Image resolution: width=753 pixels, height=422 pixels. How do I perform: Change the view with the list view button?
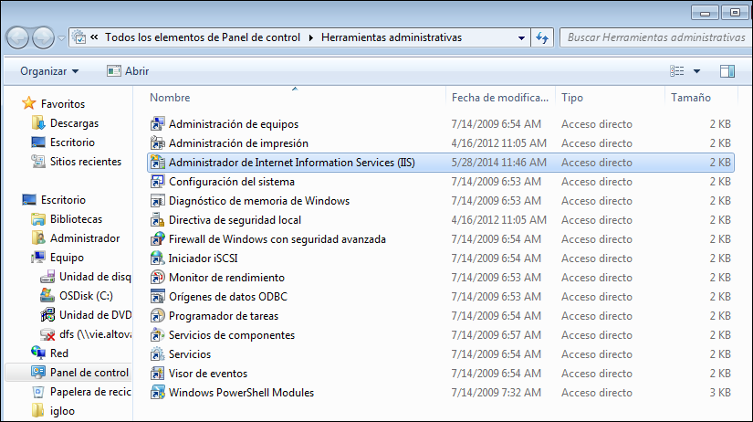coord(677,71)
